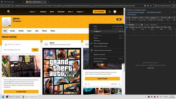Filter requests by Fetch/XHR
176x99 pixels.
132,27
